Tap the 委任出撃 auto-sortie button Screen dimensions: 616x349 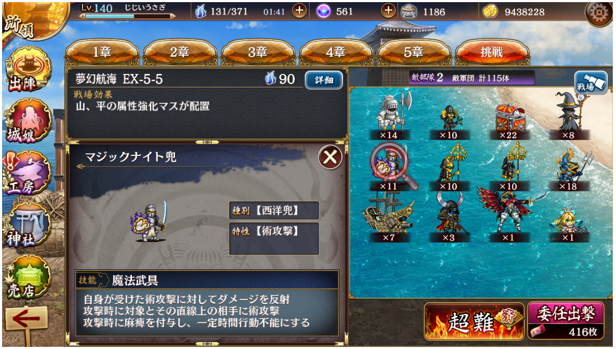click(x=565, y=321)
